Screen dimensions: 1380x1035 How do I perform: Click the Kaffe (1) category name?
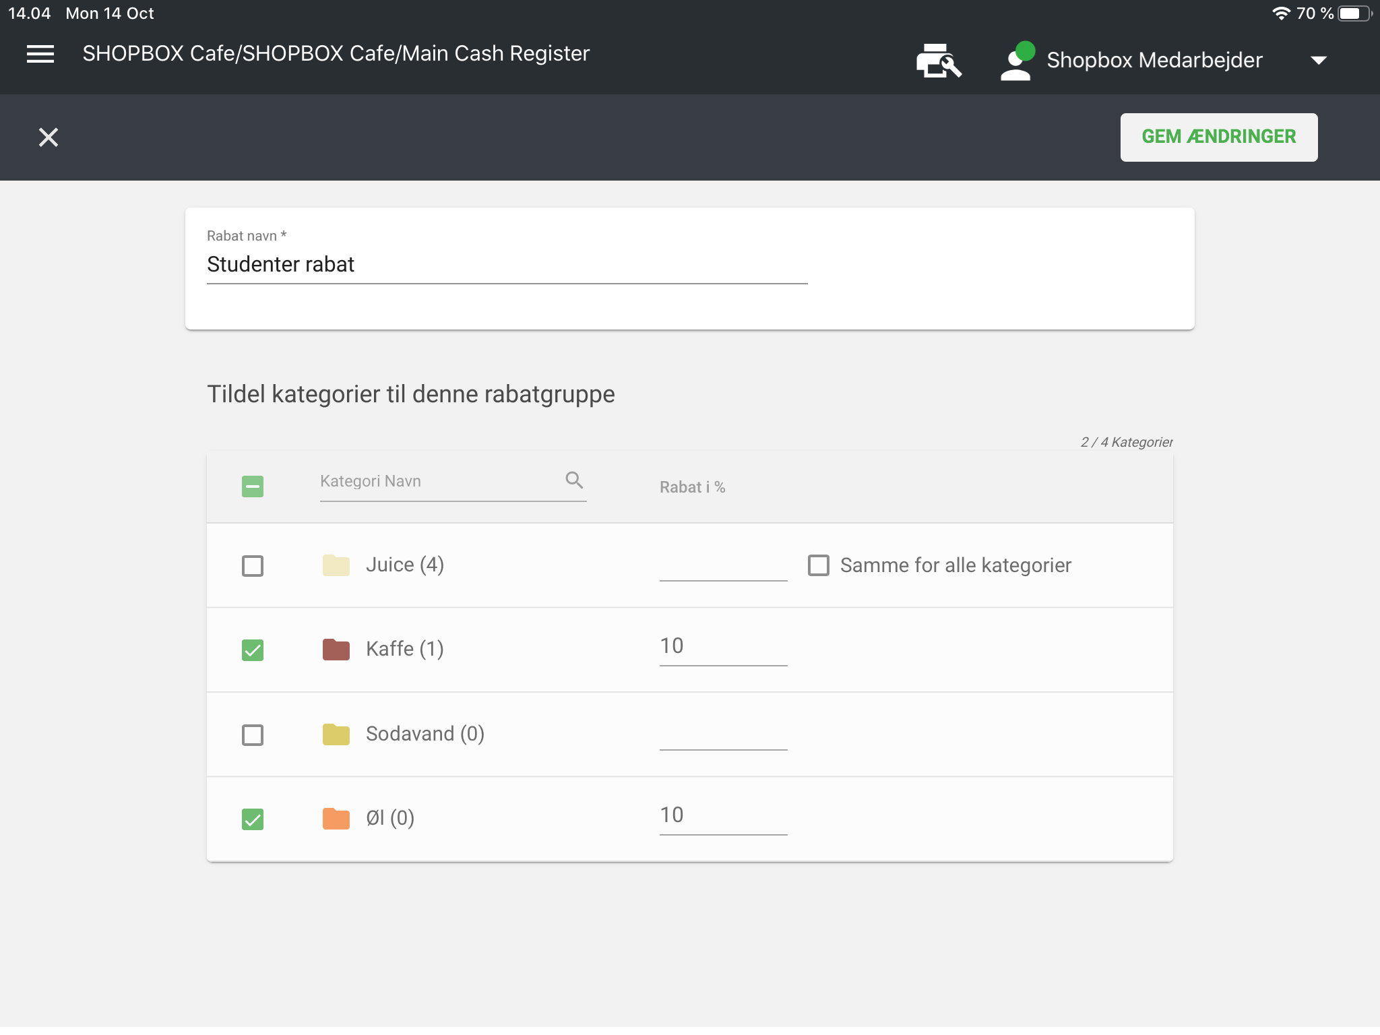tap(405, 649)
